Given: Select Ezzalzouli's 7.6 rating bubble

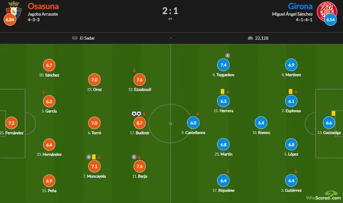Looking at the screenshot, I should (140, 80).
